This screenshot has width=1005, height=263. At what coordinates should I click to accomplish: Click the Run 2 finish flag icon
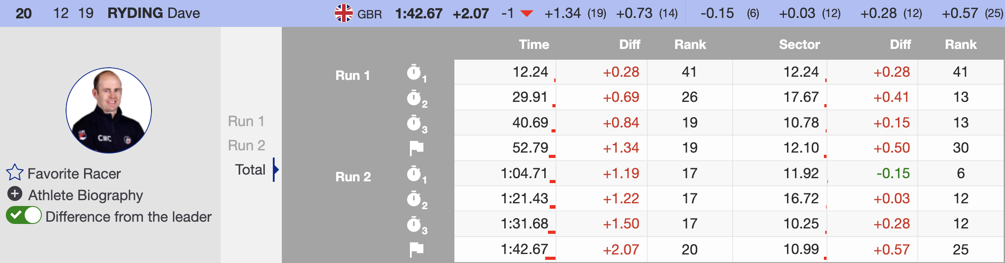[417, 249]
